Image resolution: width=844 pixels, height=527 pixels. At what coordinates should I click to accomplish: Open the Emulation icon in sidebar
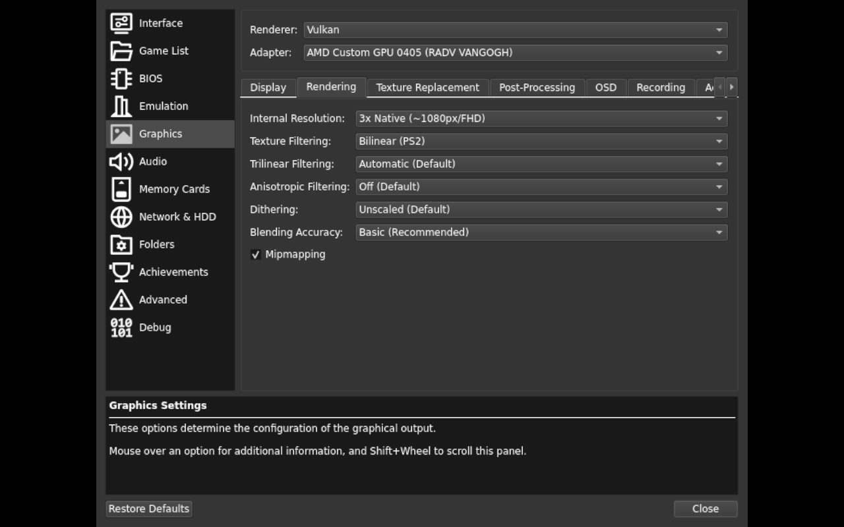[121, 106]
